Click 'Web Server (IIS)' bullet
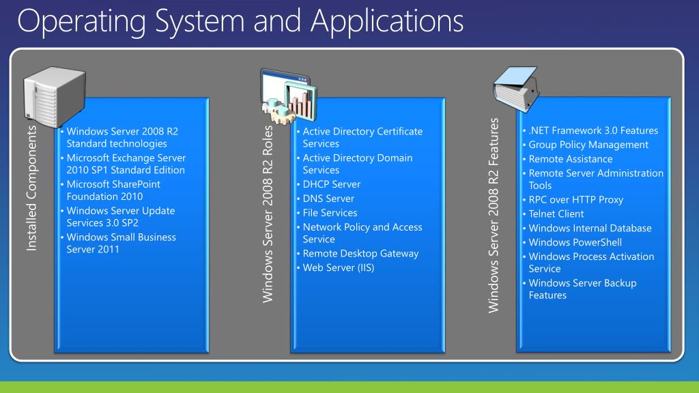699x393 pixels. pyautogui.click(x=339, y=267)
